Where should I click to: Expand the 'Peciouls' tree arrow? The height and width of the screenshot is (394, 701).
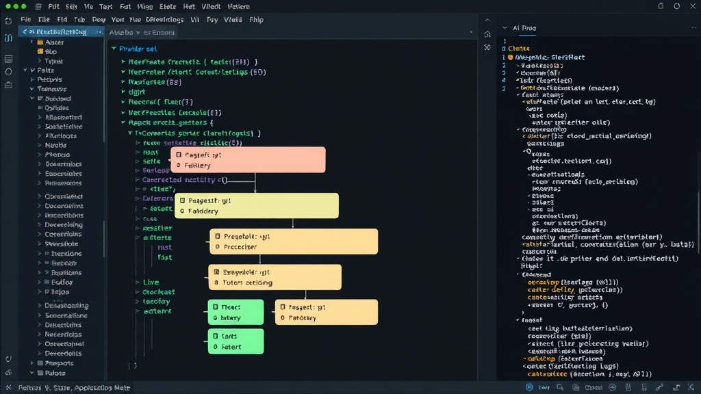pyautogui.click(x=32, y=79)
